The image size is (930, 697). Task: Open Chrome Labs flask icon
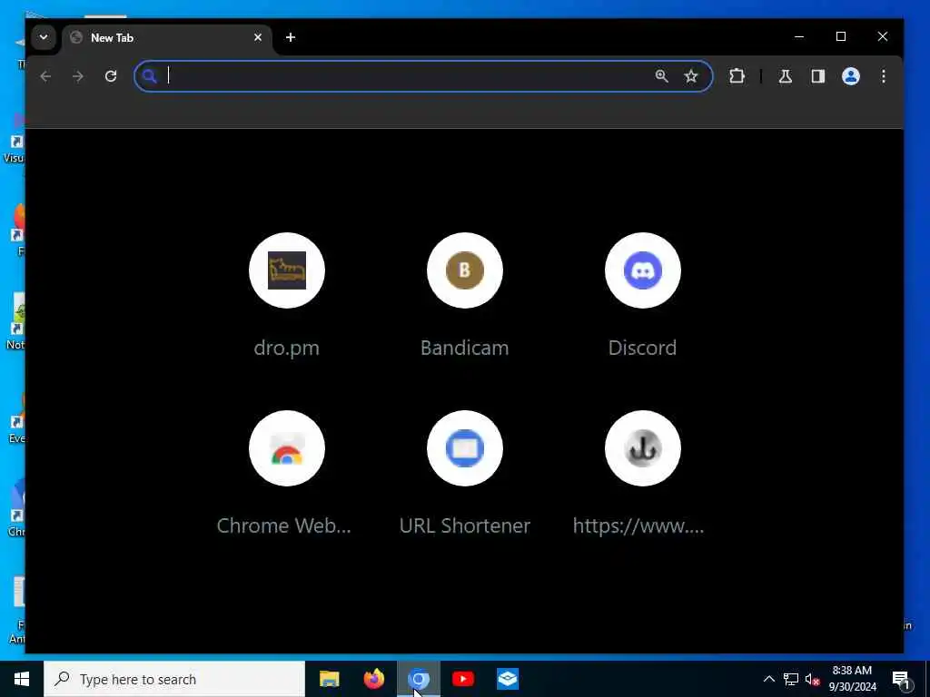pyautogui.click(x=786, y=76)
